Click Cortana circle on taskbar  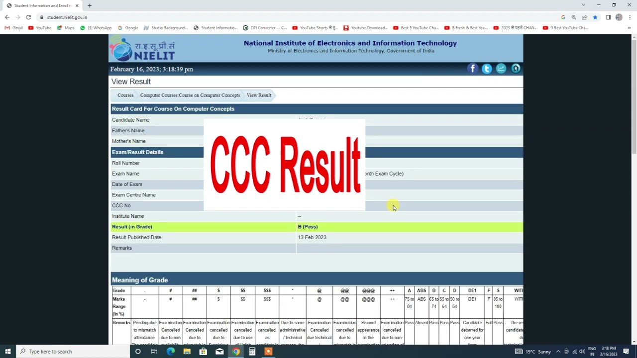click(x=138, y=352)
